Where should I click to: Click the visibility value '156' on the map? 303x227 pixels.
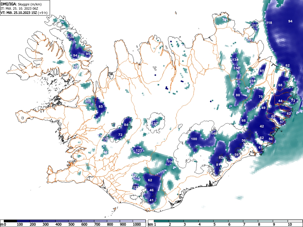[236, 68]
